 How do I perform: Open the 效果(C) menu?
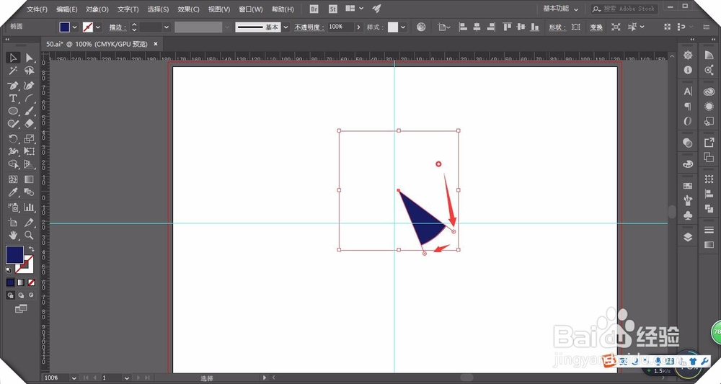click(x=188, y=9)
